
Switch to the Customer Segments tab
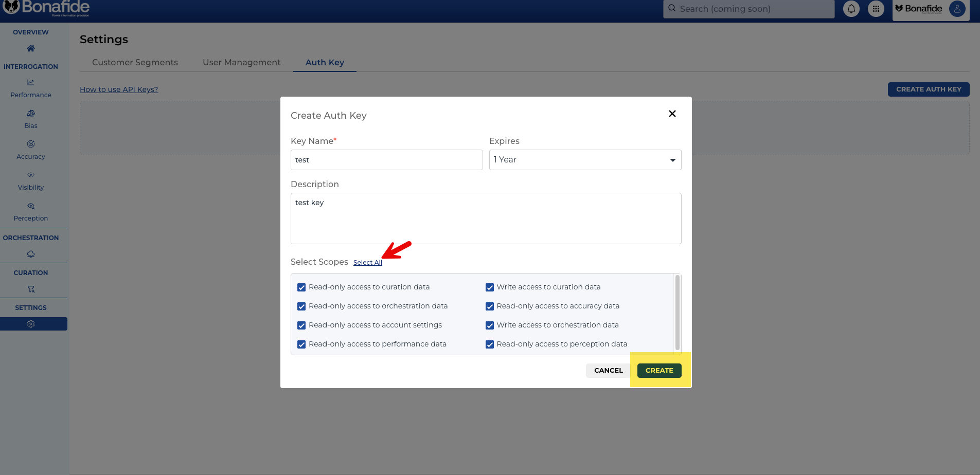tap(135, 62)
